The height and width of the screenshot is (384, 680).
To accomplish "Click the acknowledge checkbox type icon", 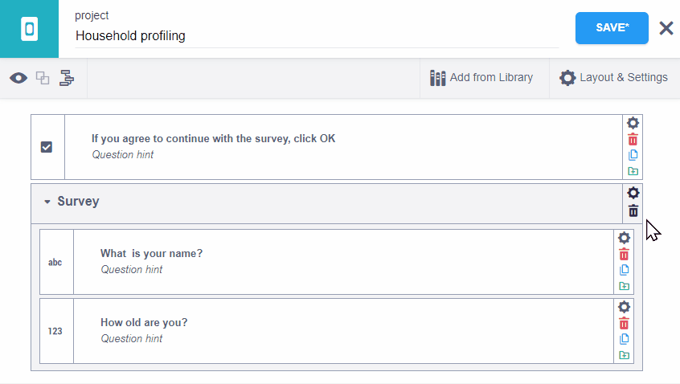I will (x=47, y=147).
